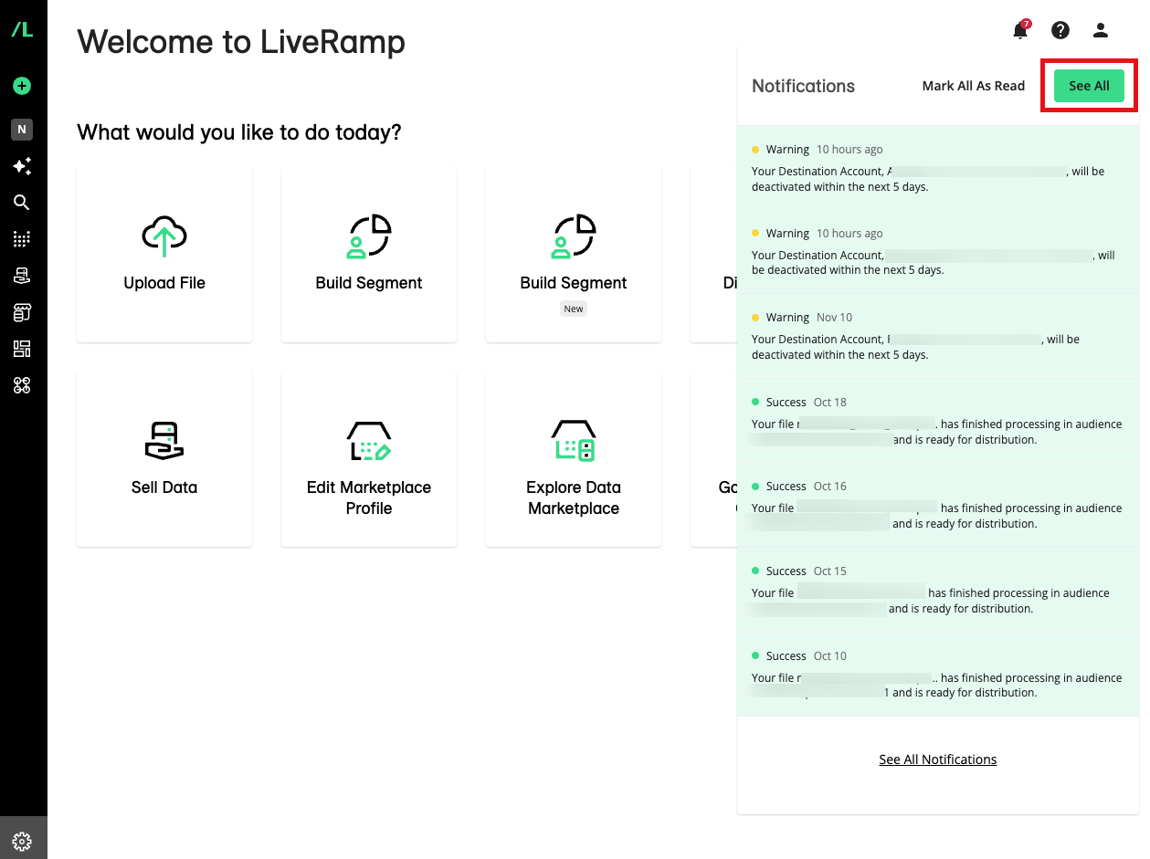Viewport: 1150px width, 859px height.
Task: Follow the See All Notifications link
Action: coord(937,759)
